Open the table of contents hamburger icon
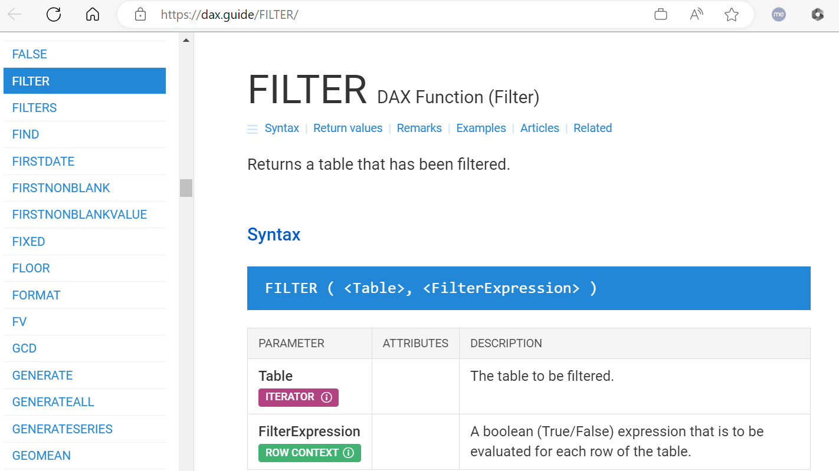Viewport: 839px width, 471px height. pyautogui.click(x=253, y=129)
